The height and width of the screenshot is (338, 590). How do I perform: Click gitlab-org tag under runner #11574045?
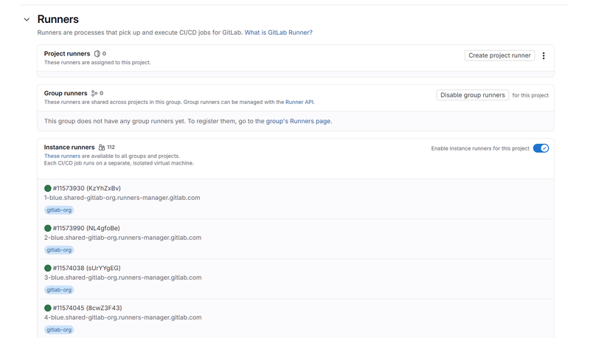coord(59,330)
